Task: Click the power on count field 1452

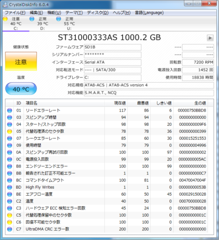Action: pos(198,70)
